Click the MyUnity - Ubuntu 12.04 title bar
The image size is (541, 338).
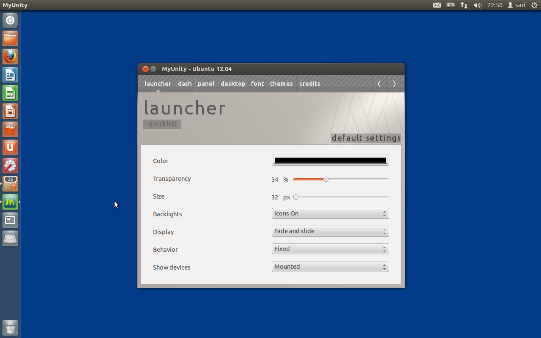tap(271, 69)
